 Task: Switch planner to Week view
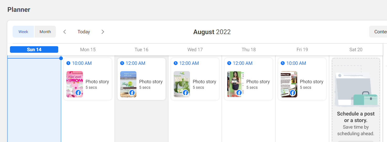point(23,32)
